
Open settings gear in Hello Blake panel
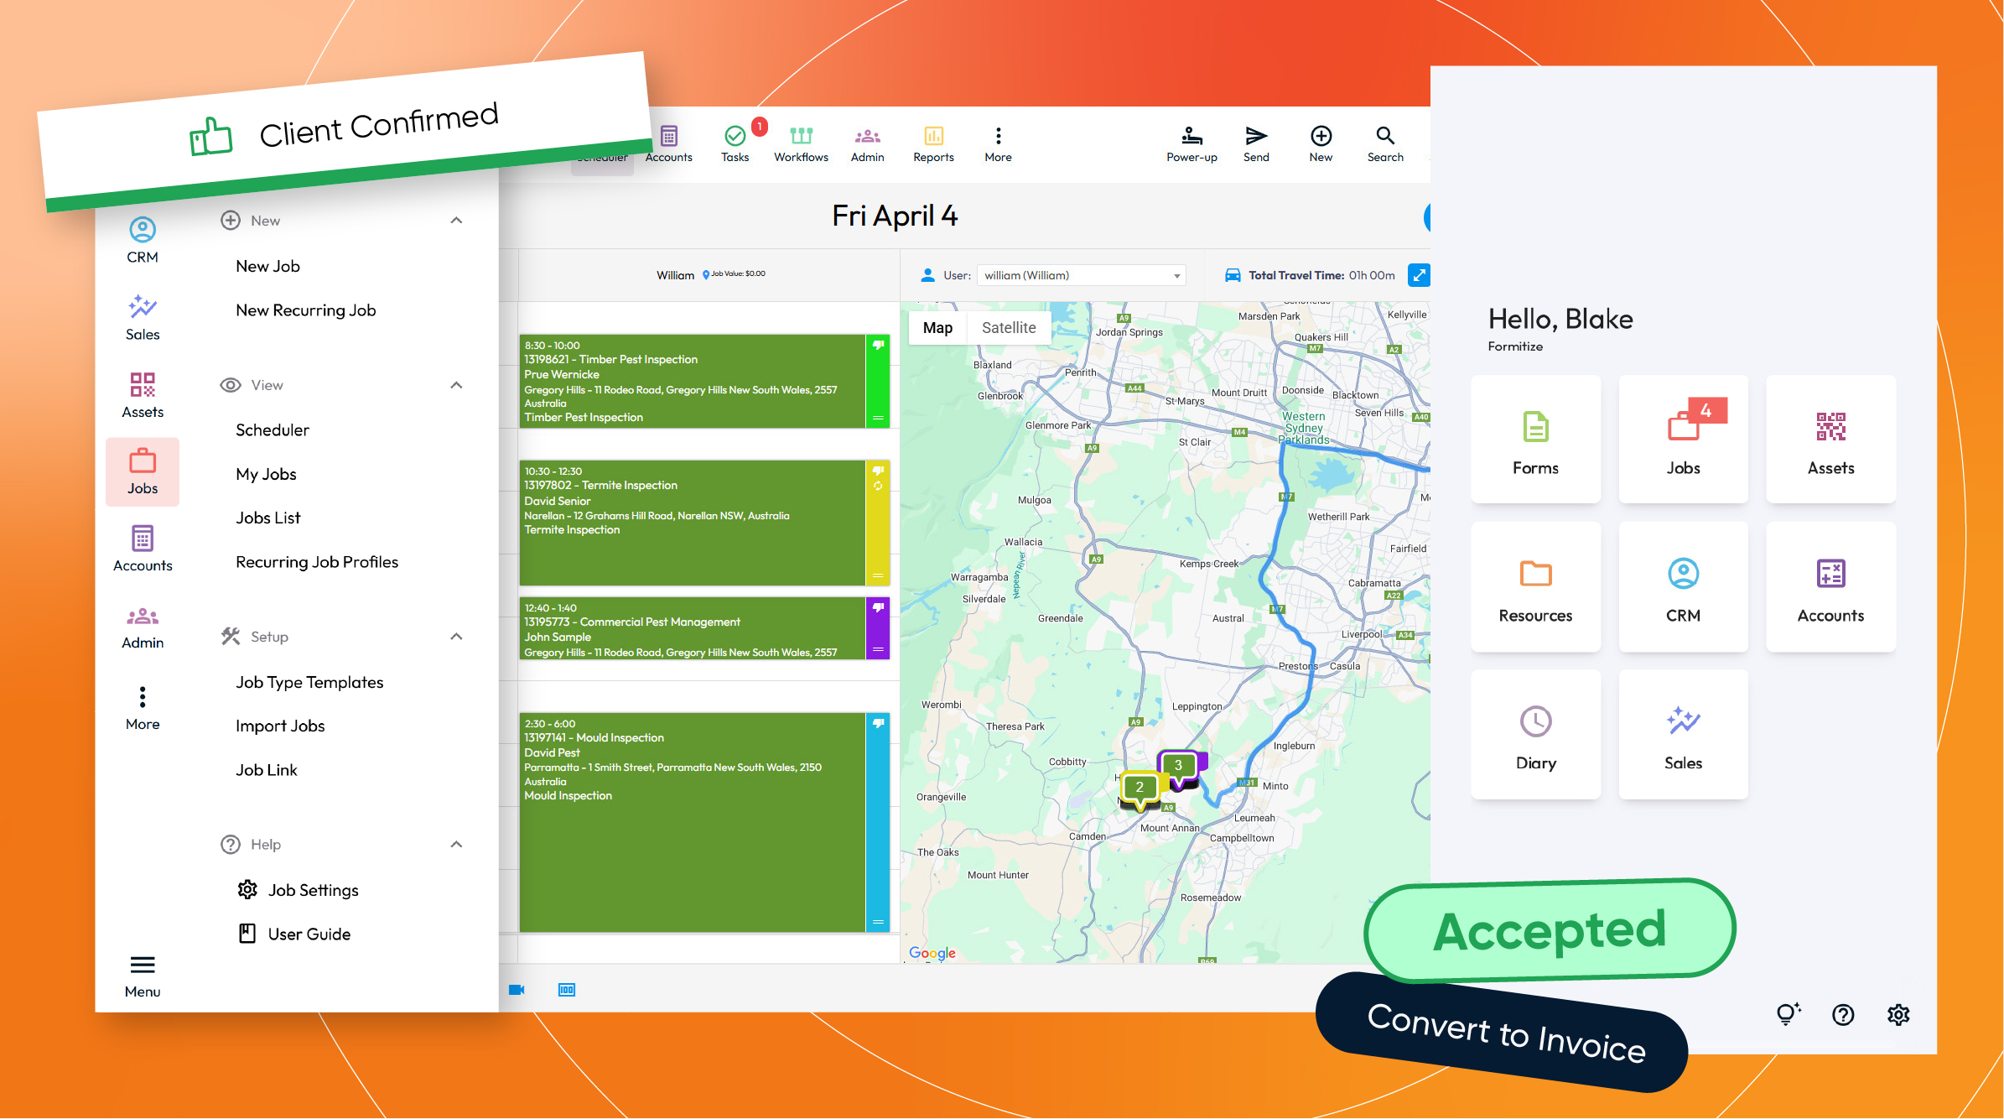[x=1898, y=1015]
